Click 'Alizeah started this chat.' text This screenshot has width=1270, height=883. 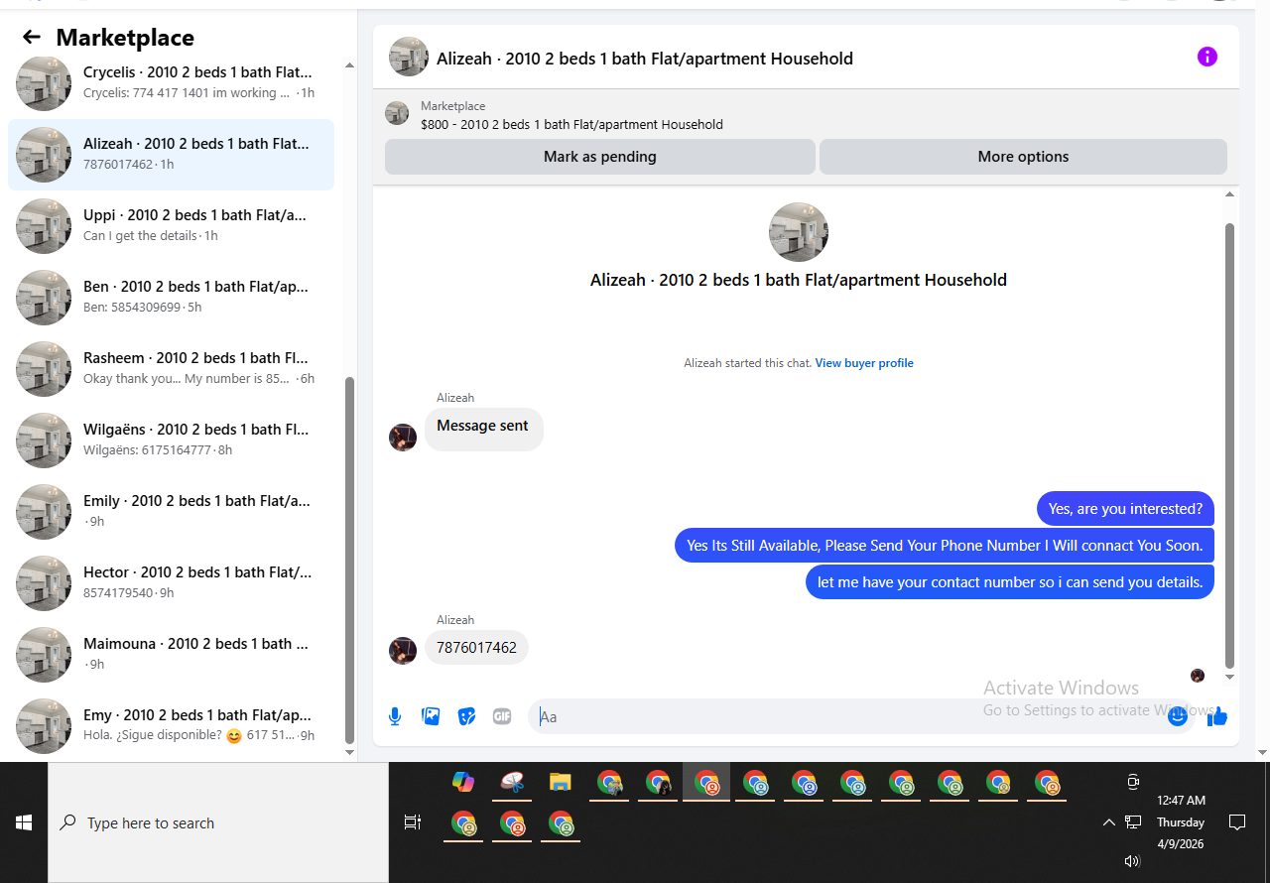click(747, 363)
